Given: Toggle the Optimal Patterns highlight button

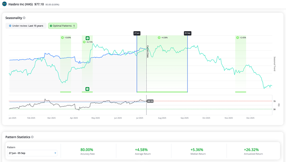Looking at the screenshot, I should [x=62, y=26].
